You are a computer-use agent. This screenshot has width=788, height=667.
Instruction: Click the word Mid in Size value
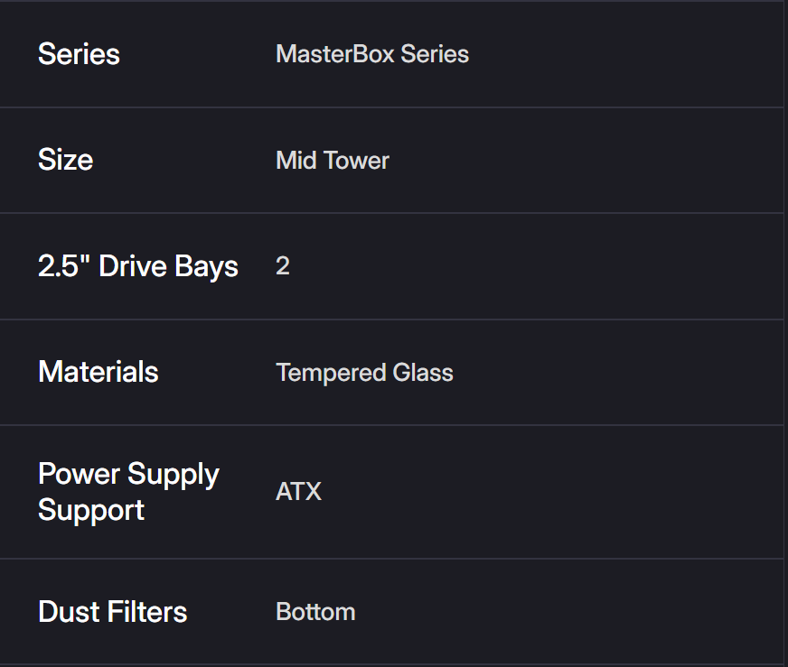tap(295, 161)
